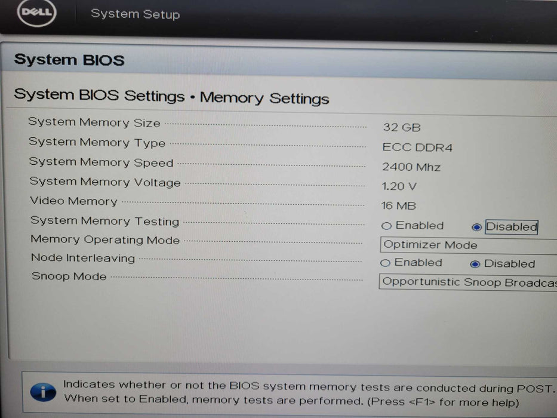Image resolution: width=557 pixels, height=418 pixels.
Task: Click the System Setup title
Action: pos(135,14)
